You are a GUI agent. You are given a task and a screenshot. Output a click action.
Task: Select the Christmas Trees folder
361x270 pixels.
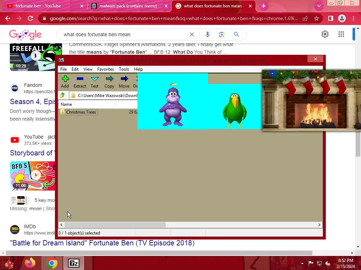[81, 112]
